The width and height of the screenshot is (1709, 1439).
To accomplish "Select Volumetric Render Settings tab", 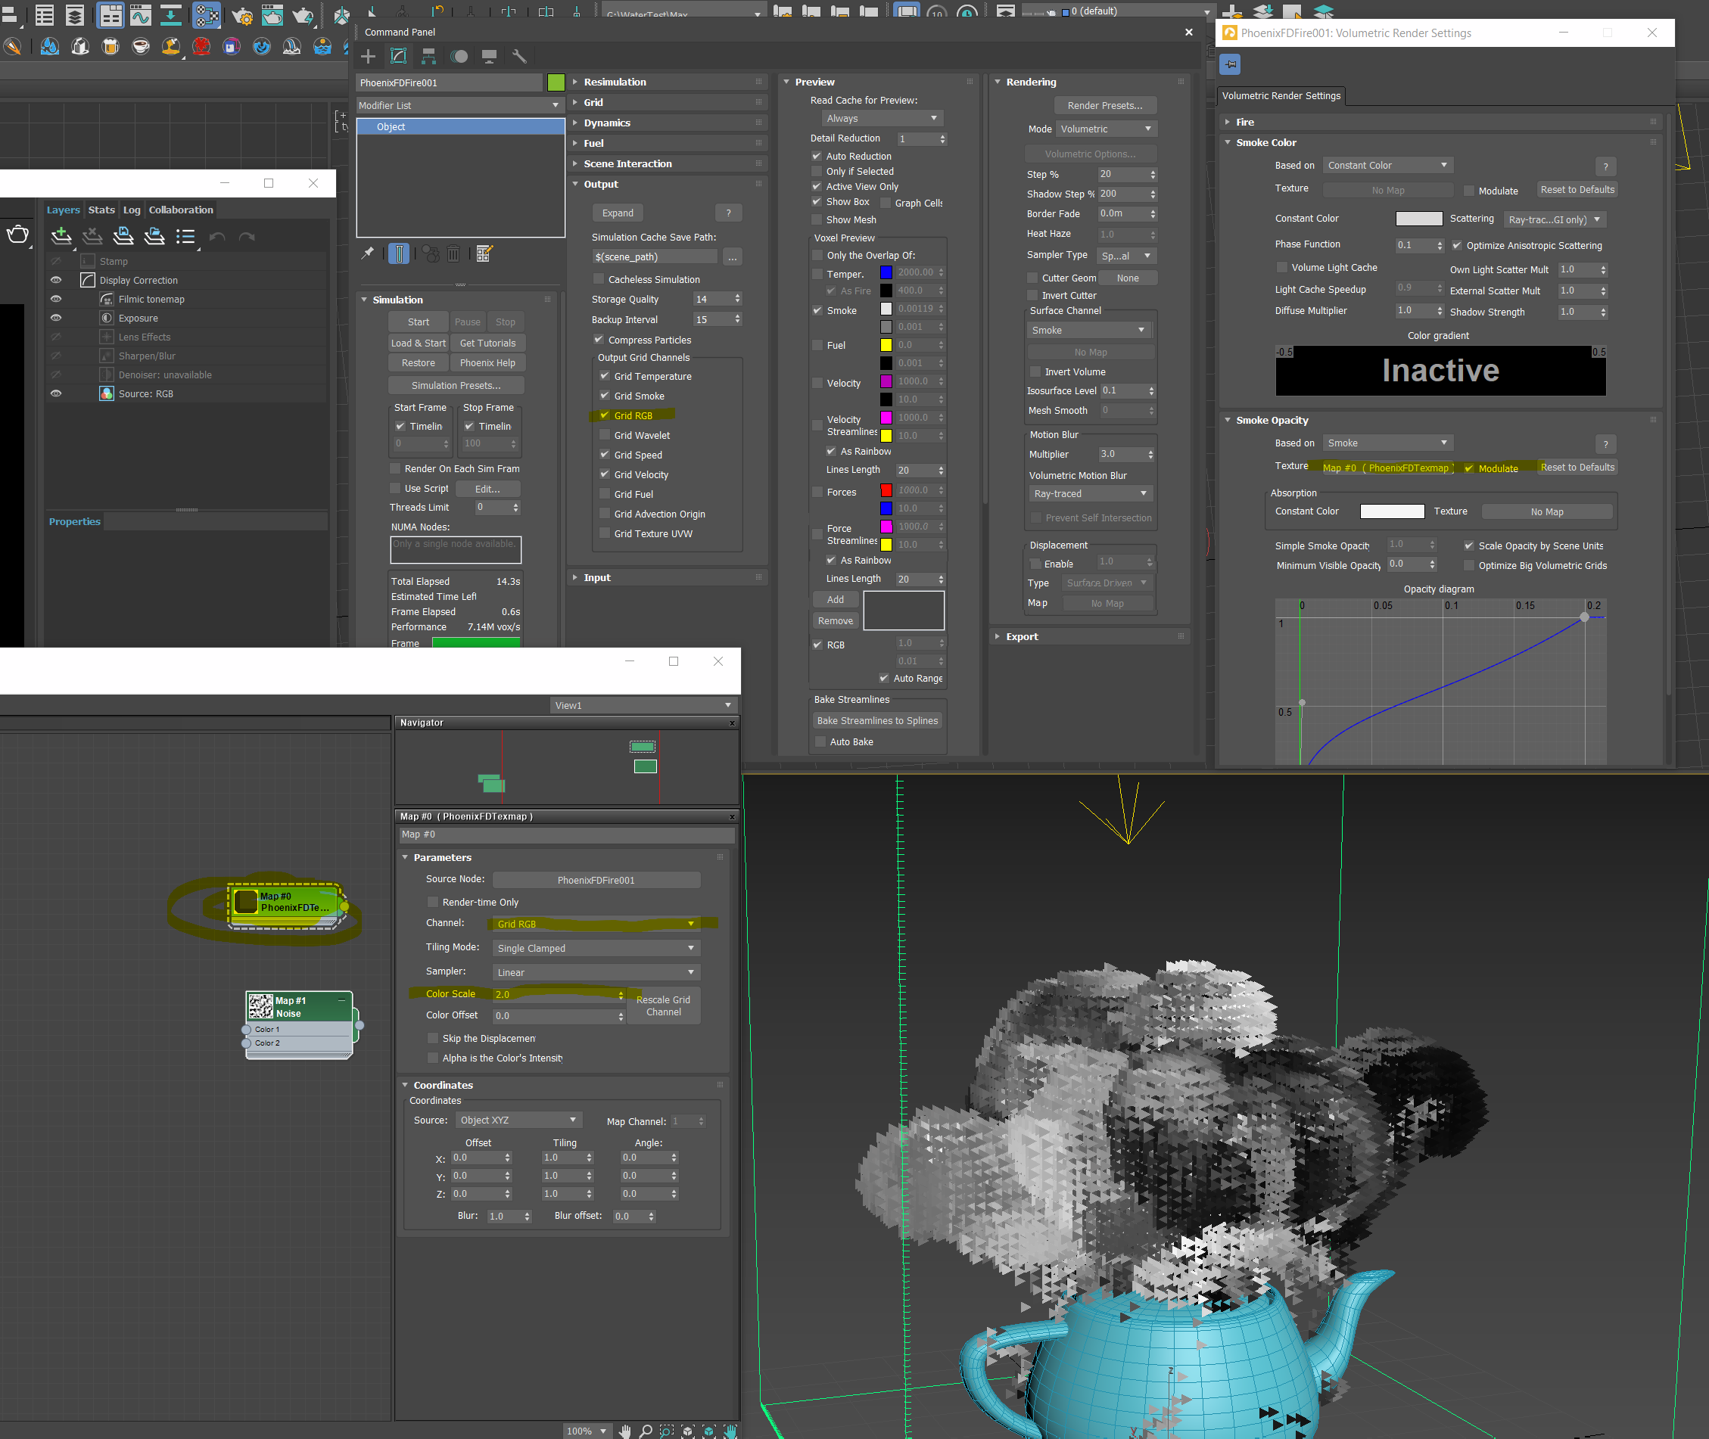I will coord(1281,95).
